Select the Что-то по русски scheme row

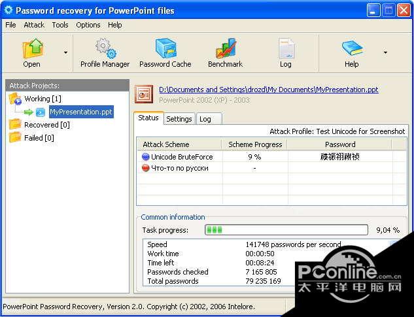[271, 168]
